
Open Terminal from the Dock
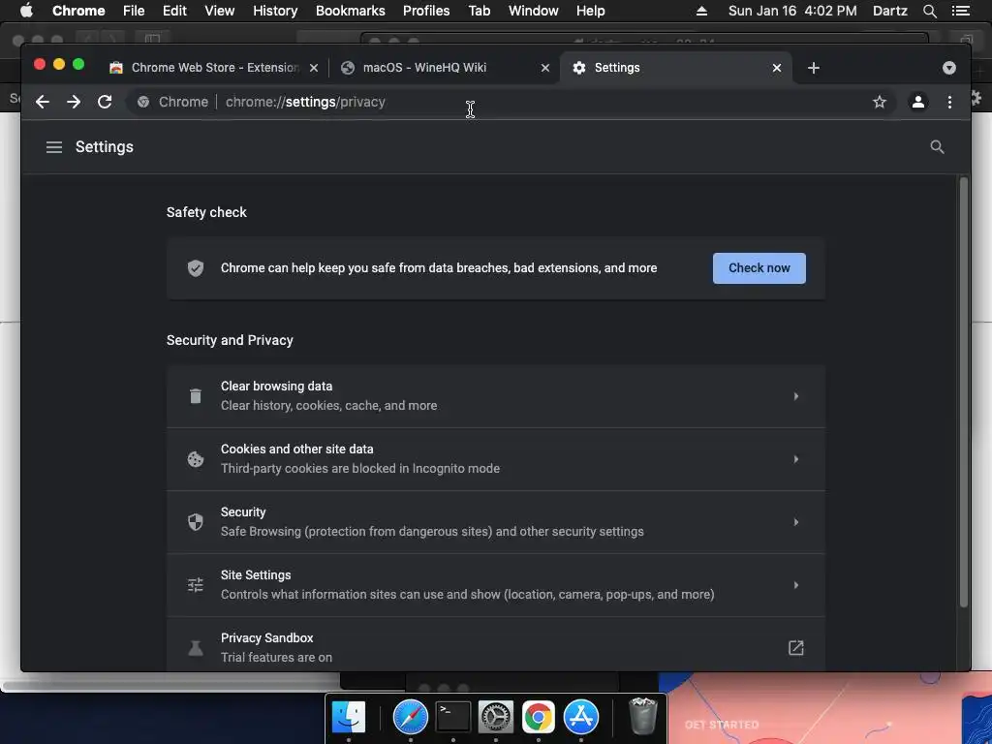point(453,717)
